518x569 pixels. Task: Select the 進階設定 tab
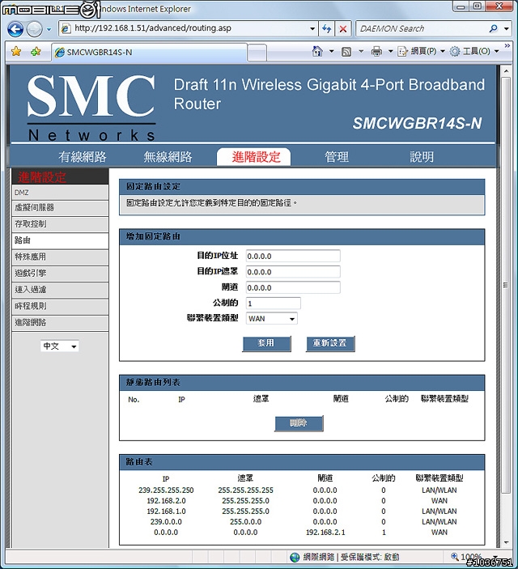[x=253, y=157]
